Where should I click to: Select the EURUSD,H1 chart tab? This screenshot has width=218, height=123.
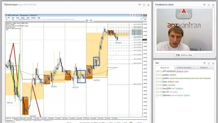10,120
